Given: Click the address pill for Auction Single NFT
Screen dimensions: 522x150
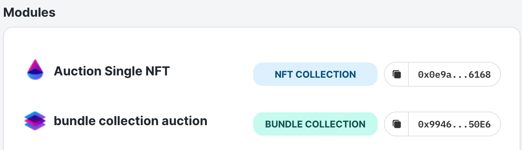Looking at the screenshot, I should pos(442,74).
